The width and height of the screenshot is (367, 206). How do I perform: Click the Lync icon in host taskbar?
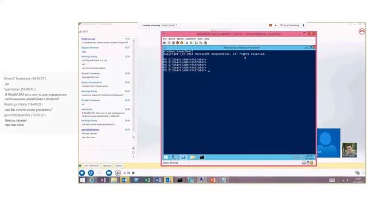tap(169, 180)
